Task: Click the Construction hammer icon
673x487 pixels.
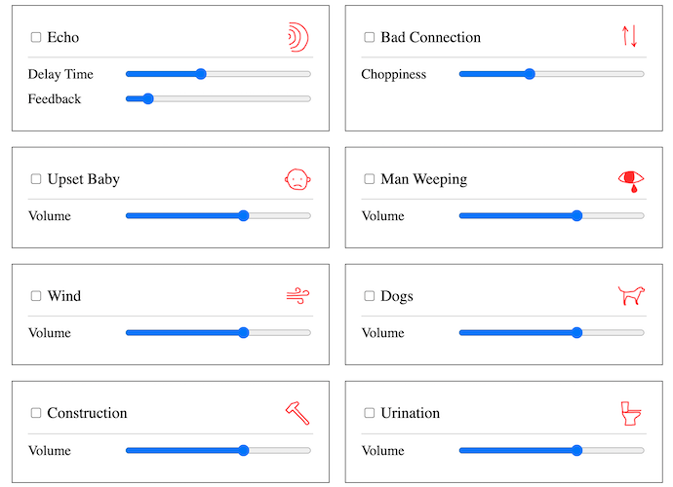Action: (297, 413)
